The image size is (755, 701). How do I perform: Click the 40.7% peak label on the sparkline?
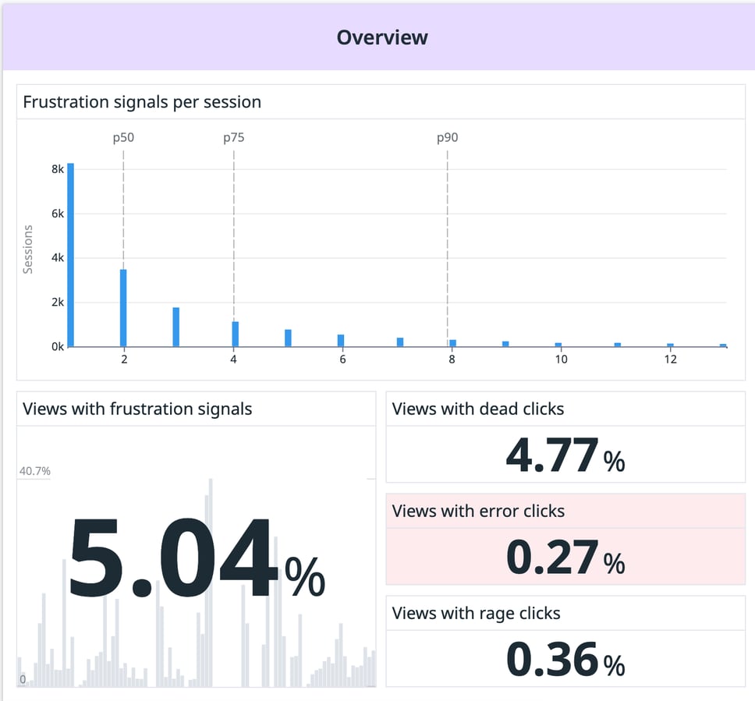click(34, 471)
